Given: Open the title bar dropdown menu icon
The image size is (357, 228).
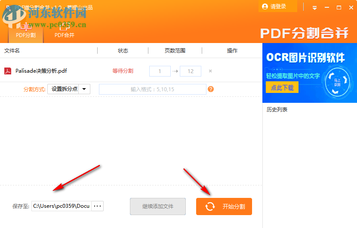Looking at the screenshot, I should (315, 8).
